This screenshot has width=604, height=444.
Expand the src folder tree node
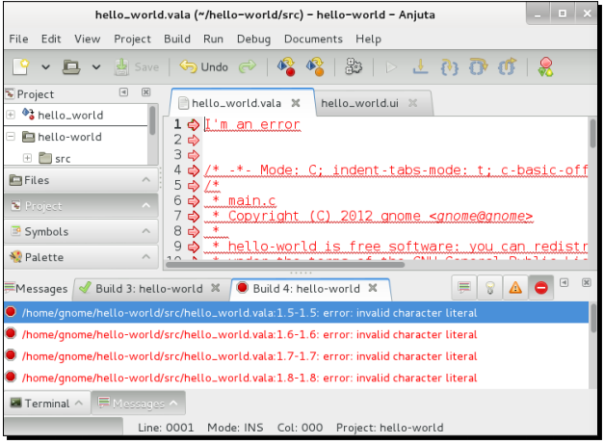coord(27,158)
